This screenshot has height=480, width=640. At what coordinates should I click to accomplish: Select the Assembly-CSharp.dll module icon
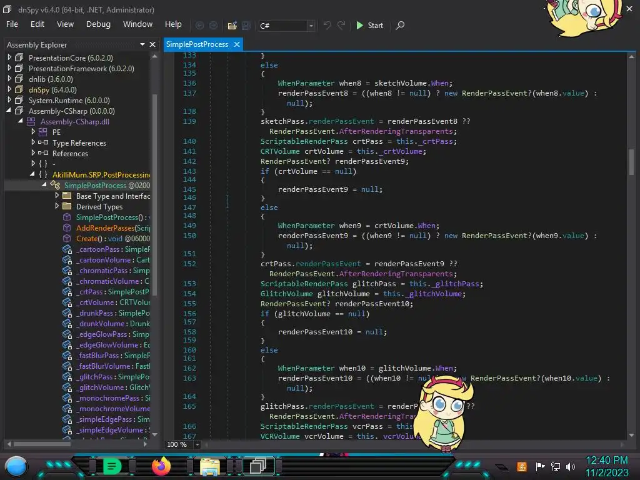[x=31, y=121]
